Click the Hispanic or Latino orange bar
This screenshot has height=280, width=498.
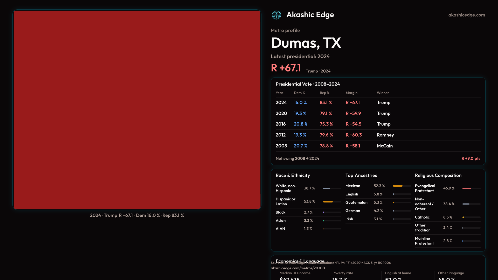click(328, 202)
